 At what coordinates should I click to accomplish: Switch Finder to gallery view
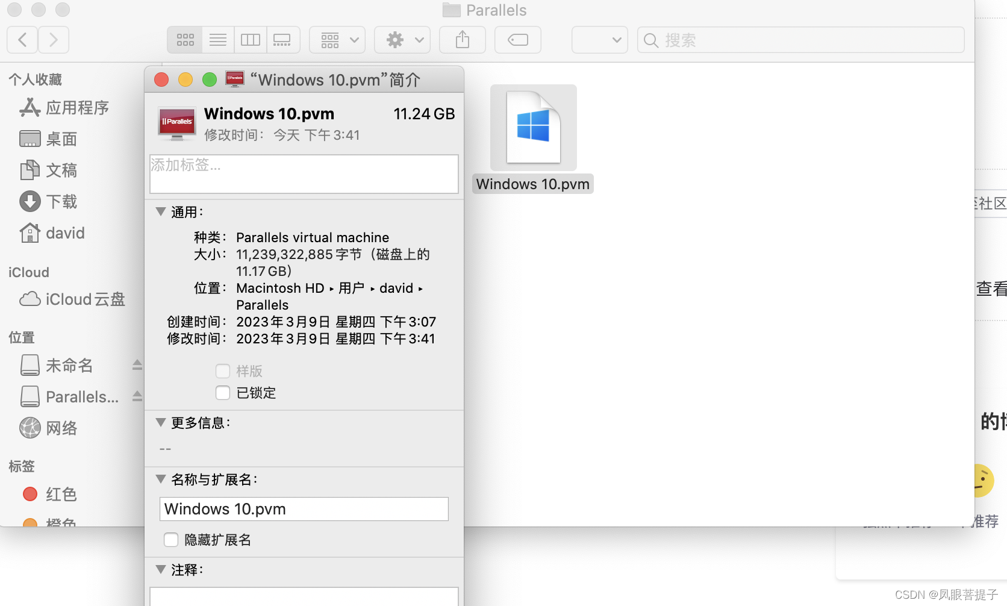click(x=282, y=40)
